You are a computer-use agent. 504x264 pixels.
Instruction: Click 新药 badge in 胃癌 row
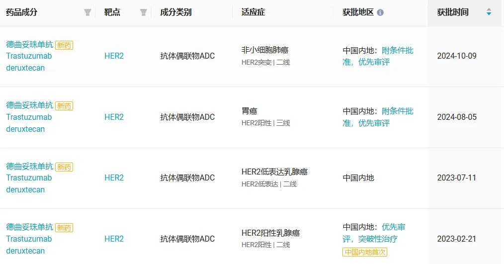(x=64, y=106)
